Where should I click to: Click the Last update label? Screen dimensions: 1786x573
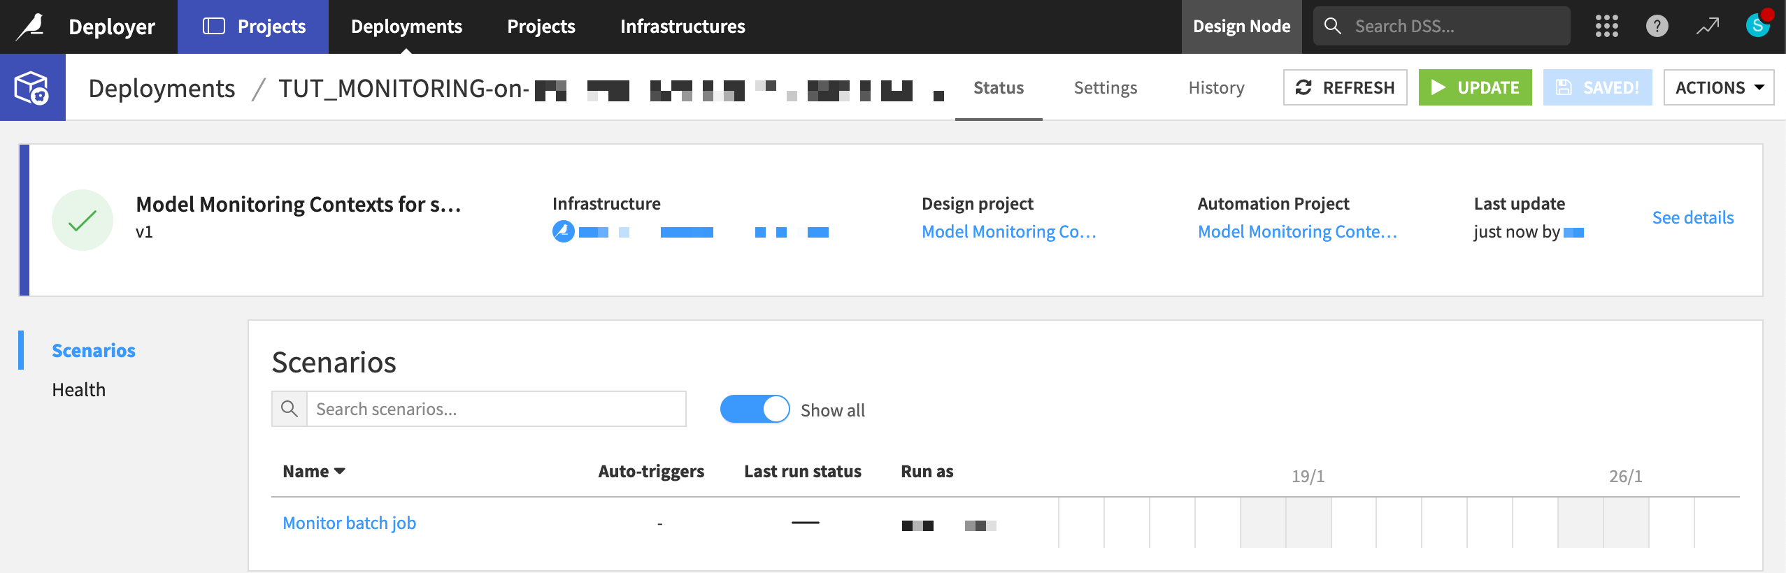click(1520, 203)
